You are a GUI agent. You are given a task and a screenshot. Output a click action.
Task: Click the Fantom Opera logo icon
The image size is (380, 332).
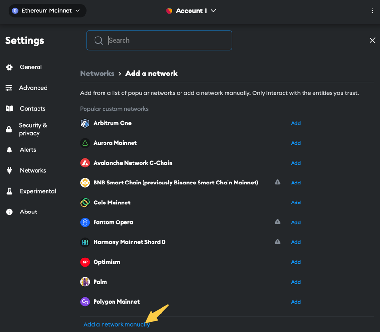85,222
